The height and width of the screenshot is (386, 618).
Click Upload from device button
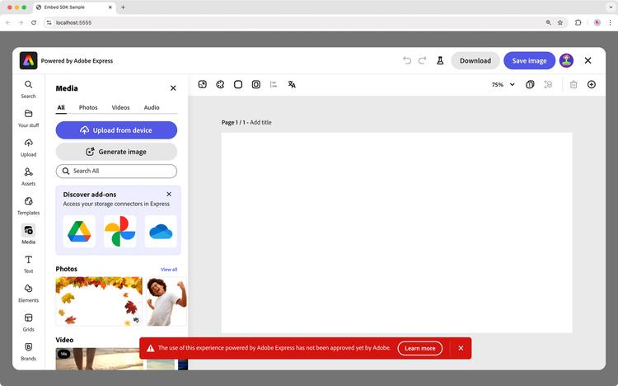click(x=116, y=130)
